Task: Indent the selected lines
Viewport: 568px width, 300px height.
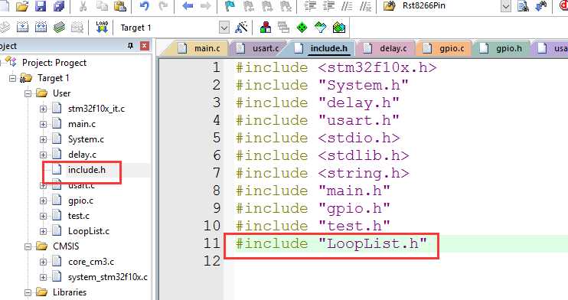Action: 310,6
